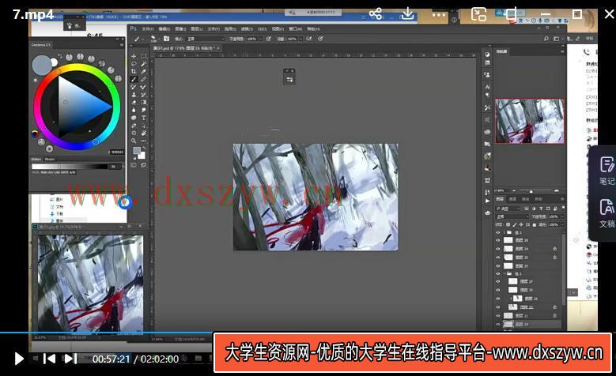Screen dimensions: 616x376
Task: Click Actions play icon in side strip
Action: point(488,201)
